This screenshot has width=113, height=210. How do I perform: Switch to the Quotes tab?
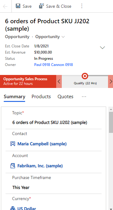pos(66,97)
